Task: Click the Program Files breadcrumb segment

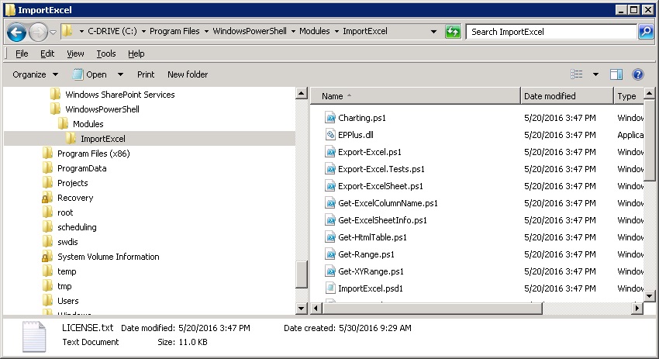Action: click(174, 31)
